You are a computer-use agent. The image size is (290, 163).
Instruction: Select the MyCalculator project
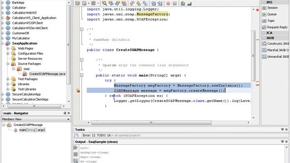click(21, 38)
